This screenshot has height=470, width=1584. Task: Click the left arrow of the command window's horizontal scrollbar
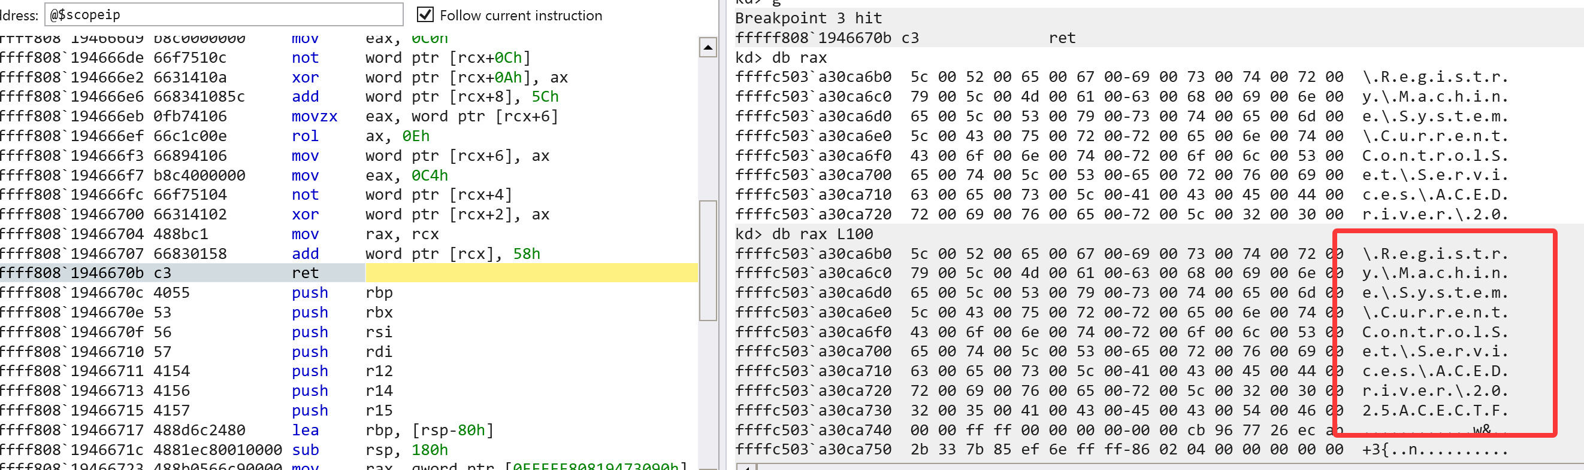746,468
